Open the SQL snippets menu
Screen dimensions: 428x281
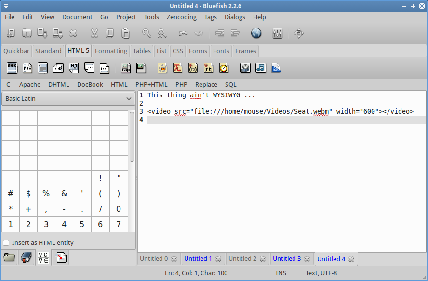tap(231, 85)
